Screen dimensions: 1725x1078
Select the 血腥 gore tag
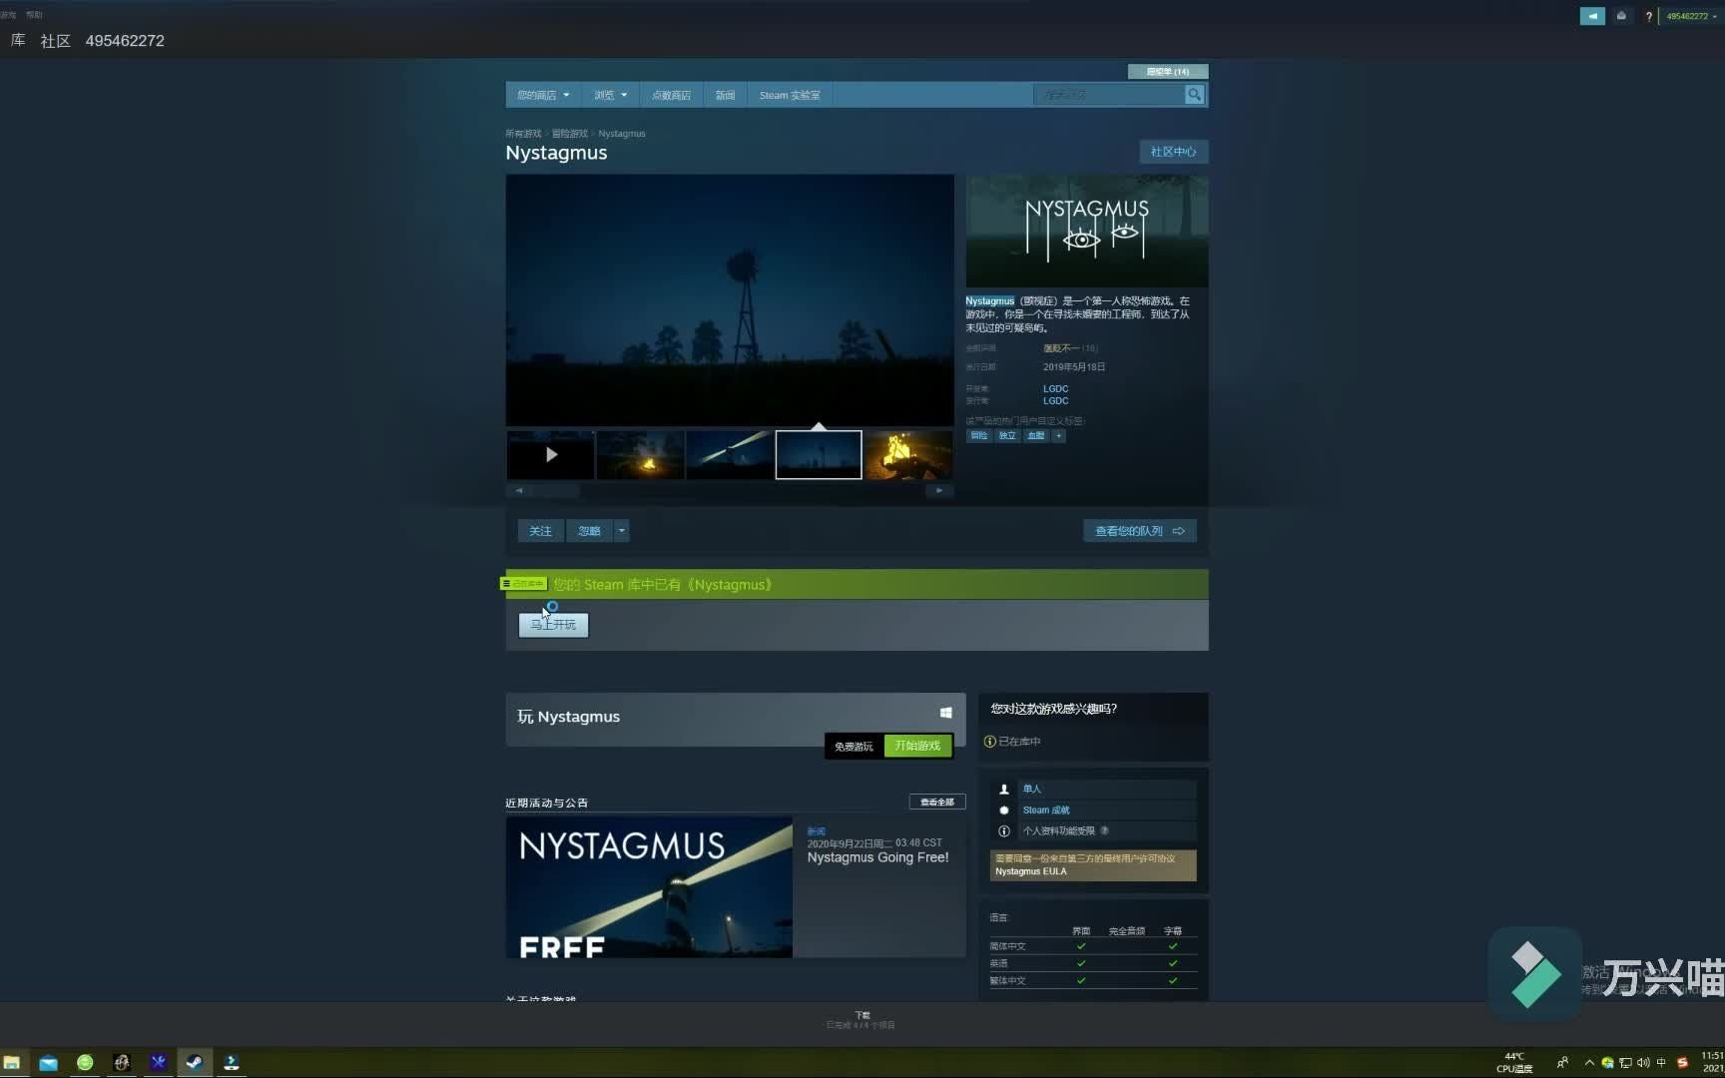point(1036,436)
